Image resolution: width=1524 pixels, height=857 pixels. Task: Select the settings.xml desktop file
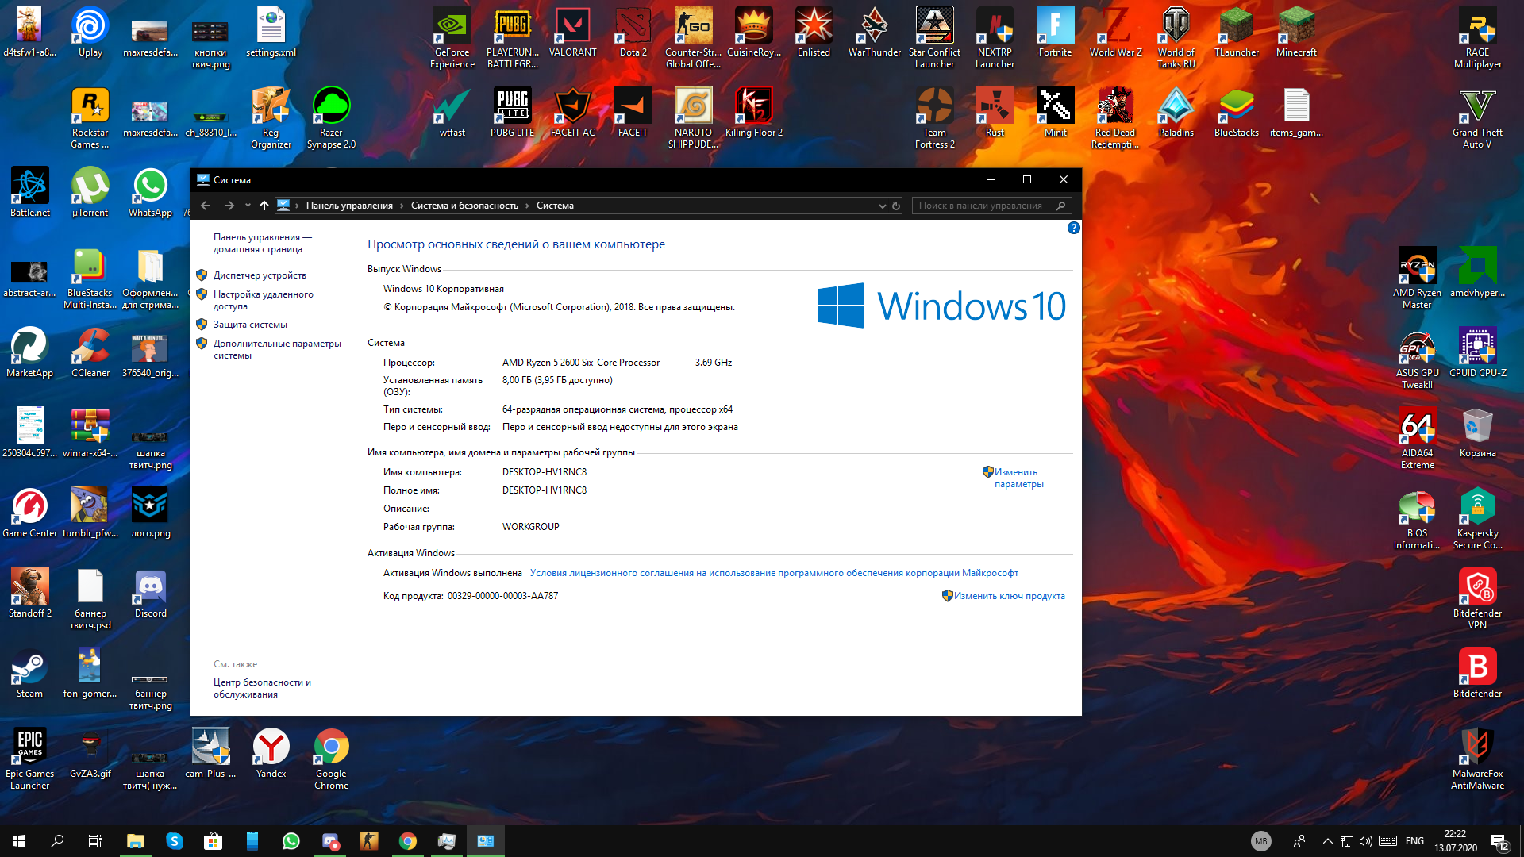[x=271, y=33]
